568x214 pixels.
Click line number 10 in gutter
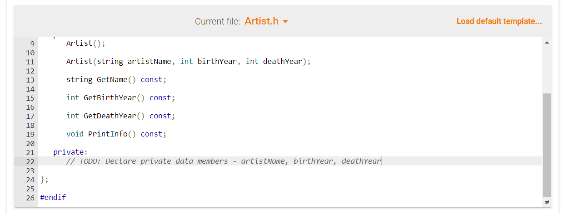tap(30, 53)
